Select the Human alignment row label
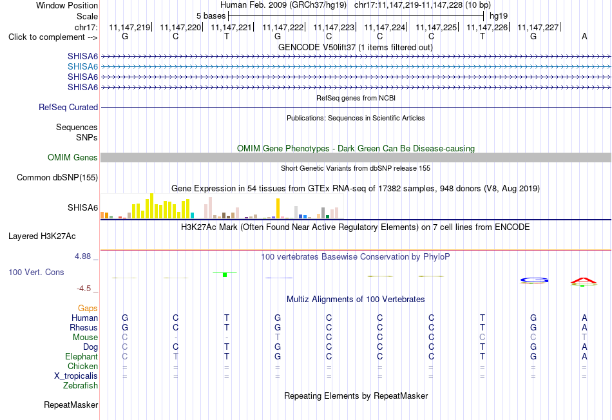Viewport: 612px width, 420px height. (x=84, y=318)
